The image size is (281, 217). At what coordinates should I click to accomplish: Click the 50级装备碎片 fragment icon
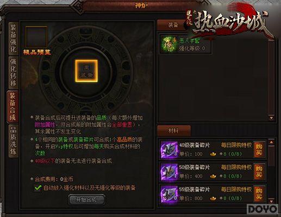pos(169,172)
